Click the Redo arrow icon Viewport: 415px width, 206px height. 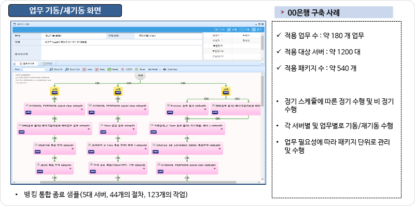(x=96, y=69)
